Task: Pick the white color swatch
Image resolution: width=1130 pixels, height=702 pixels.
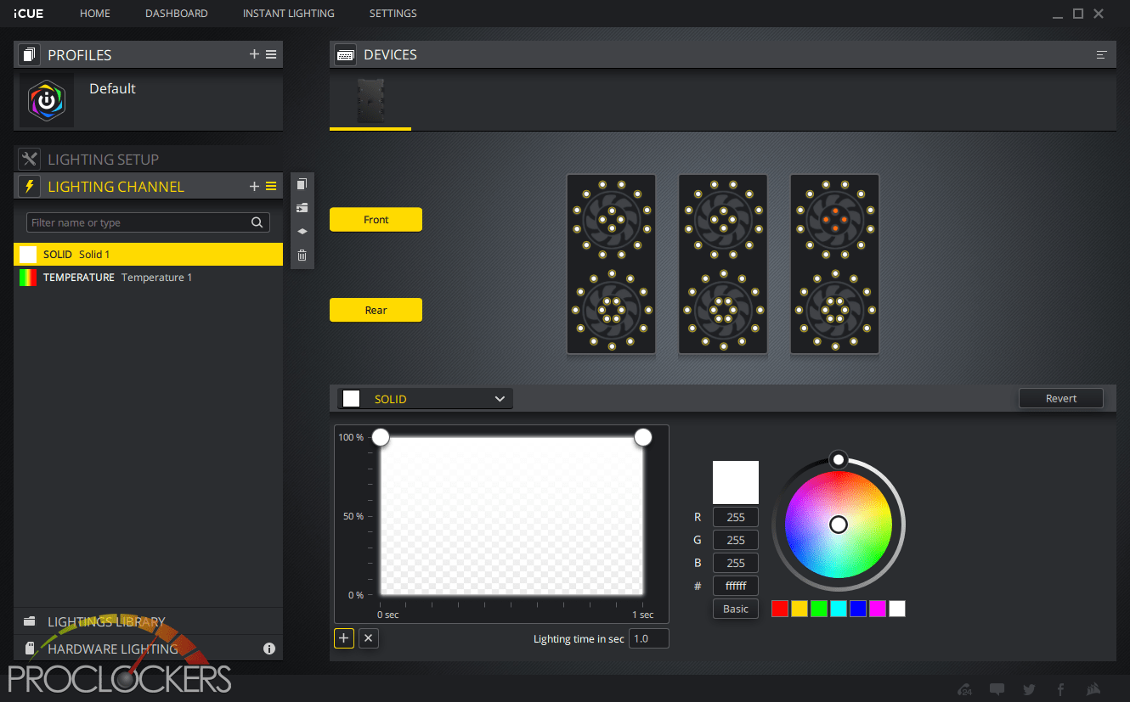Action: point(897,609)
